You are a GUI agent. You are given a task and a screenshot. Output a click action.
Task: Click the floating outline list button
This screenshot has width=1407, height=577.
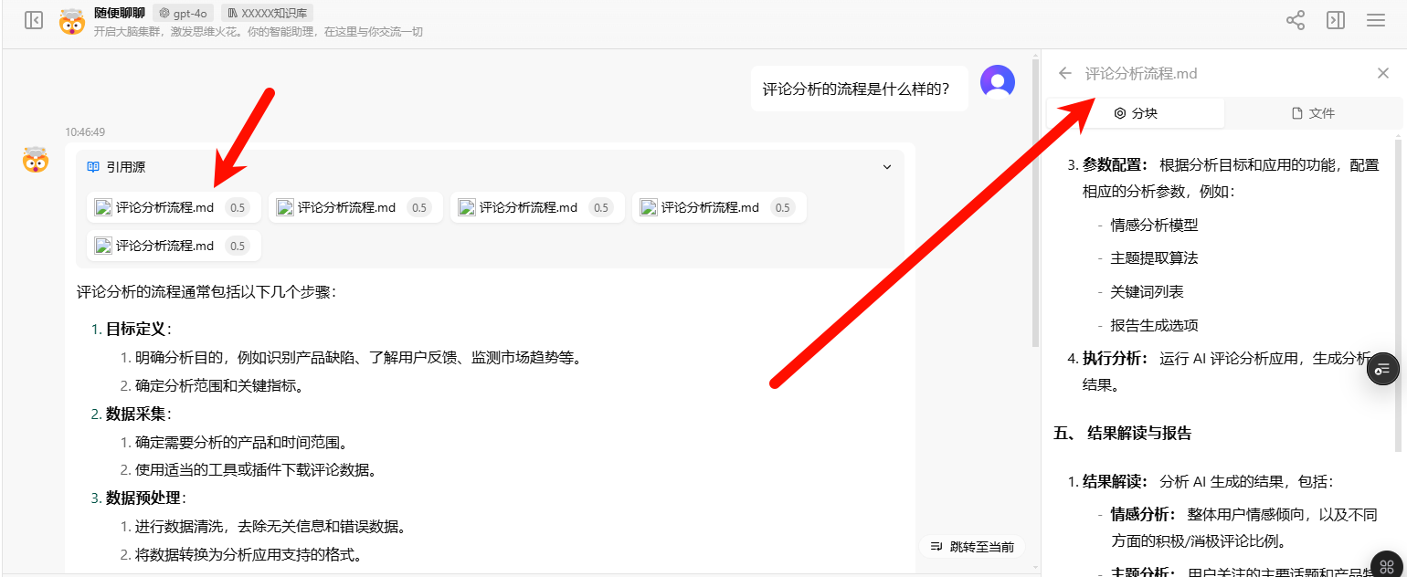click(1382, 368)
